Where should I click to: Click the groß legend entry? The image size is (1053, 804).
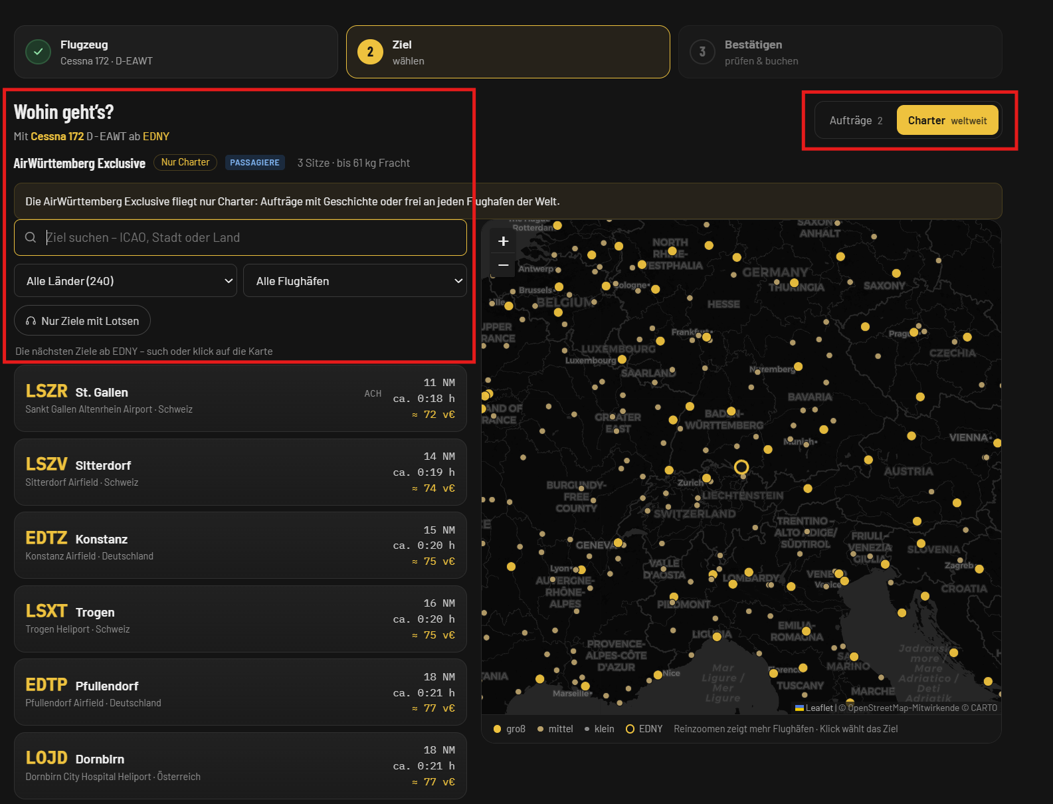tap(510, 729)
